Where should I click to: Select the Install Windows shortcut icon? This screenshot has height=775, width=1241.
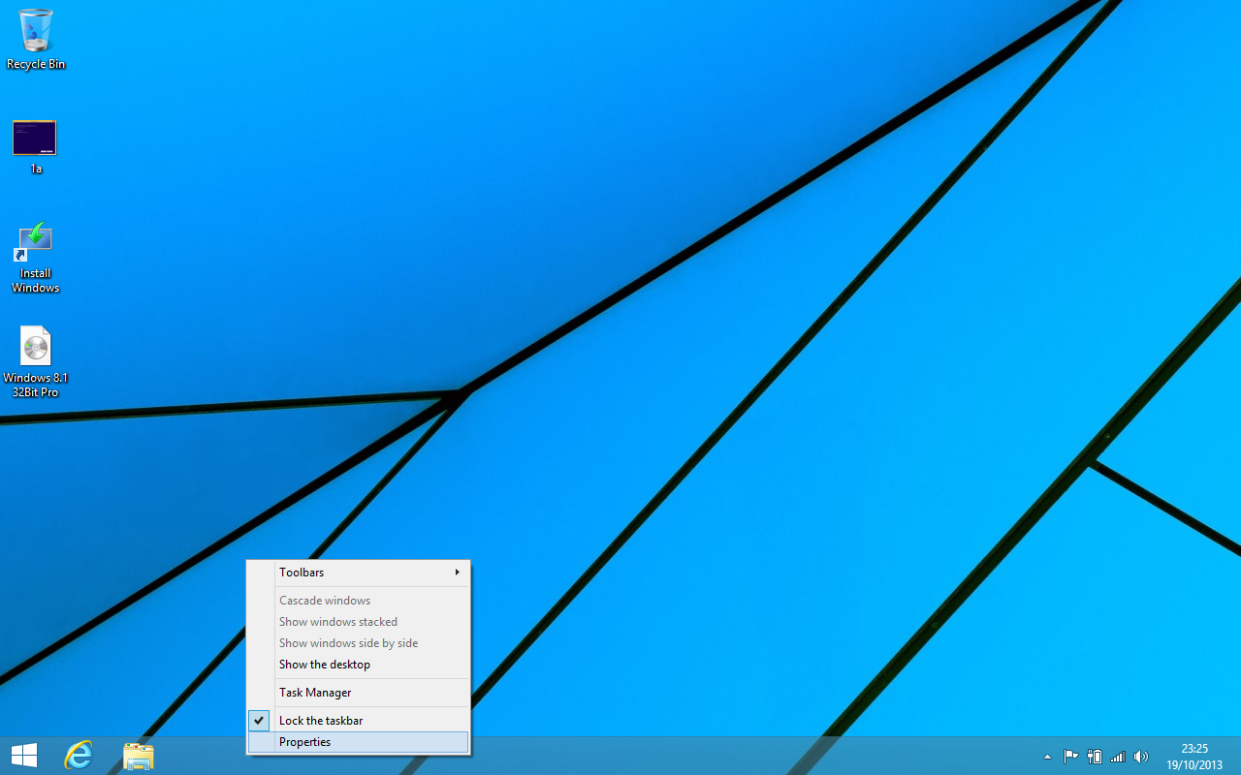coord(35,258)
